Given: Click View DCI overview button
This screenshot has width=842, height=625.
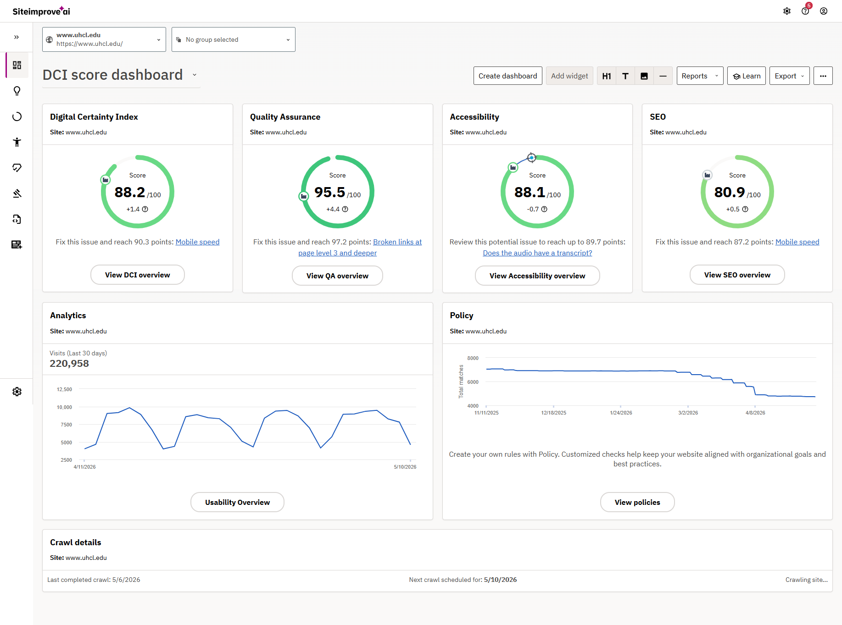Looking at the screenshot, I should (138, 275).
